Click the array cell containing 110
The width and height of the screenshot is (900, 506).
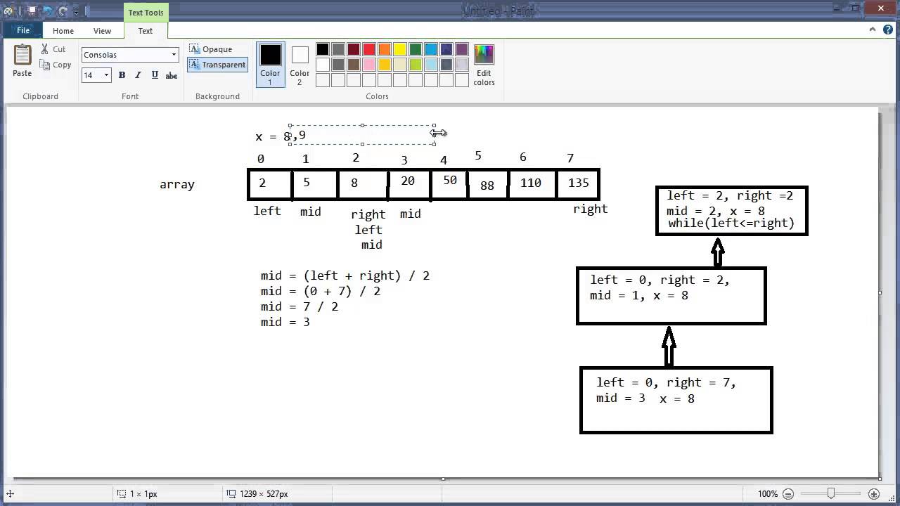pos(532,183)
